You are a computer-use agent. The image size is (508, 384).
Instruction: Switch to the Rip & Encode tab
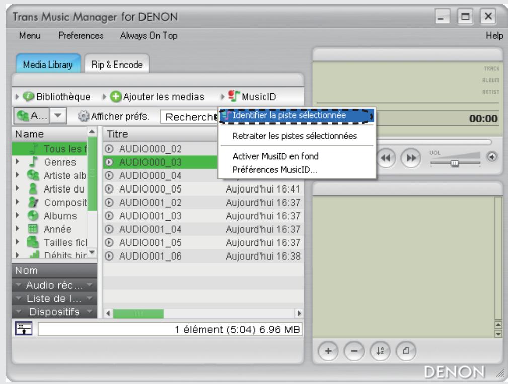point(117,64)
